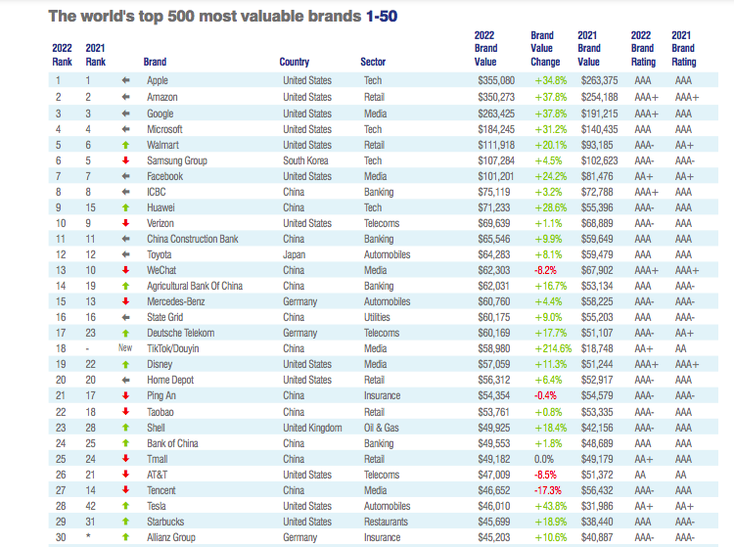Click the Brand Value Change column header

point(545,49)
